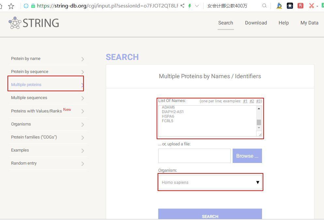
Task: Switch to the Download tab
Action: coord(256,23)
